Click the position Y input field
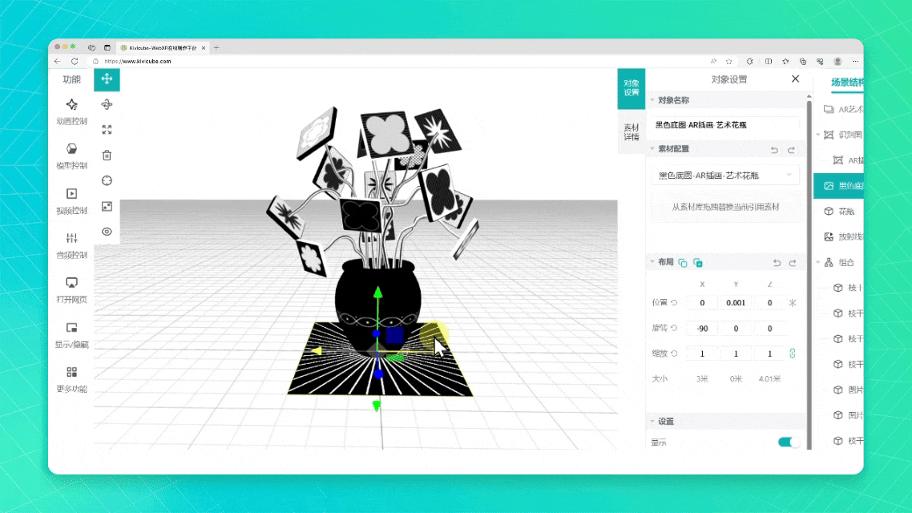The image size is (912, 513). (x=735, y=303)
